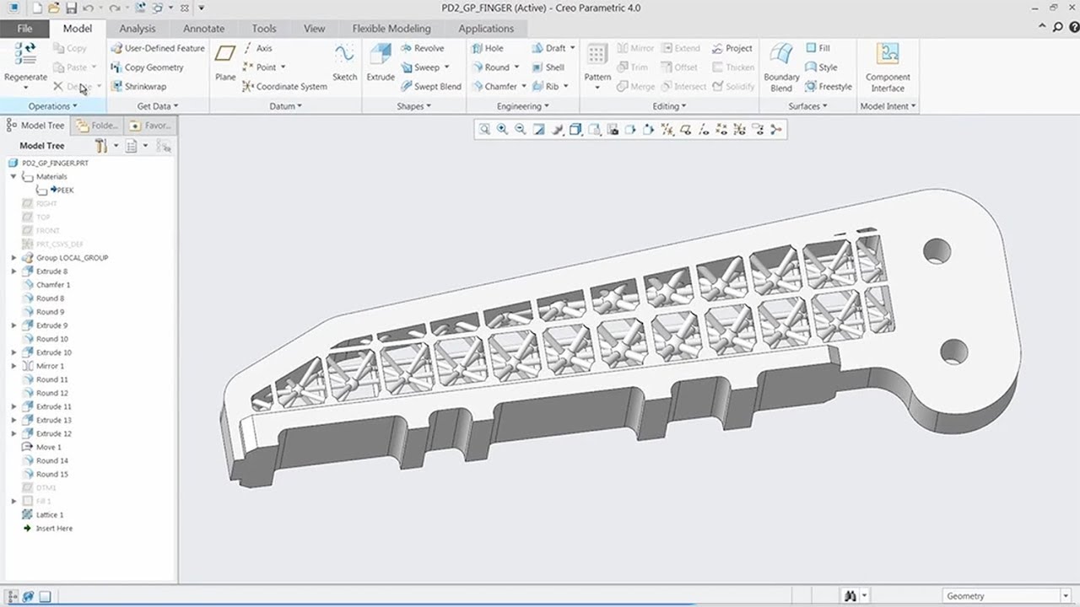Click the Zoom Out icon

coord(520,129)
